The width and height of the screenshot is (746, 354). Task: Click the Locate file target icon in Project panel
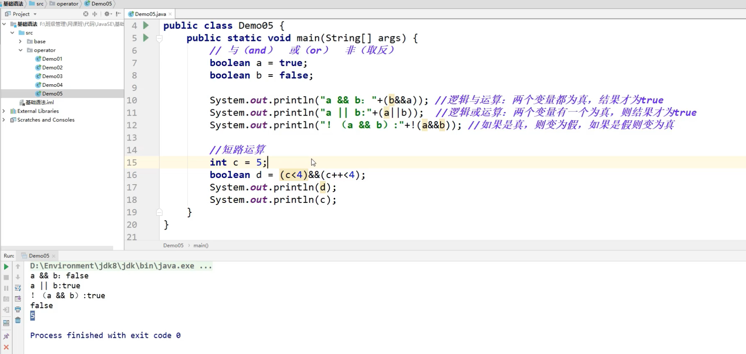tap(86, 14)
